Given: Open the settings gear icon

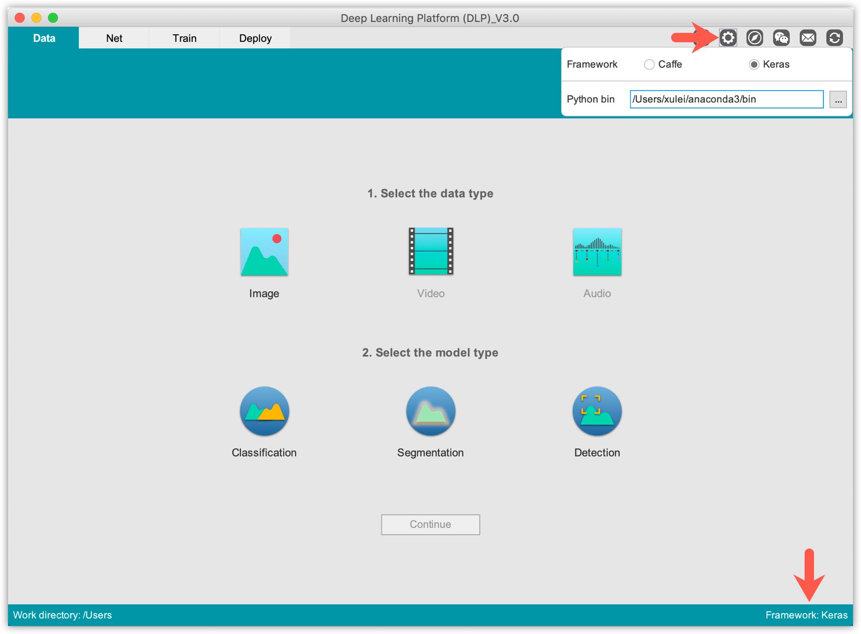Looking at the screenshot, I should tap(728, 38).
